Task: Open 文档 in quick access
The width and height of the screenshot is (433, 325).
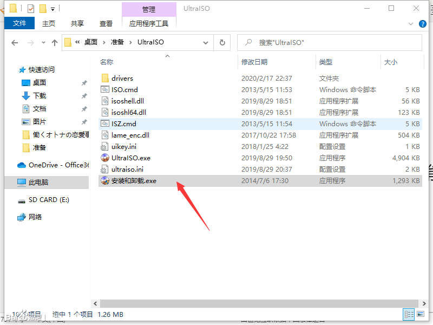Action: pyautogui.click(x=40, y=109)
